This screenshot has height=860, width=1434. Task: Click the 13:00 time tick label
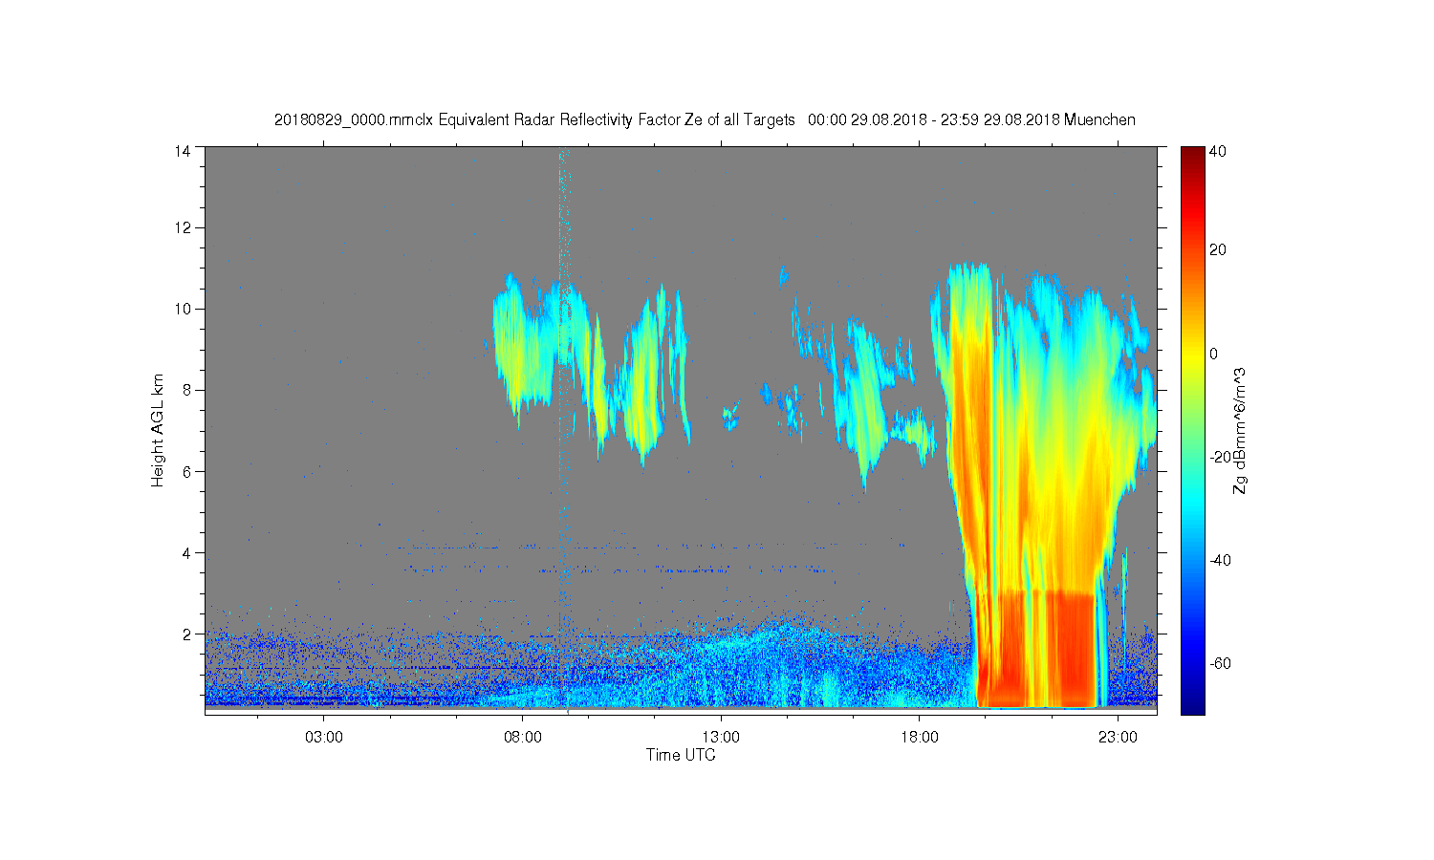[721, 738]
